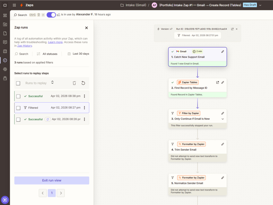The width and height of the screenshot is (273, 205).
Task: Click the Zaps lightning bolt logo
Action: pos(21,5)
